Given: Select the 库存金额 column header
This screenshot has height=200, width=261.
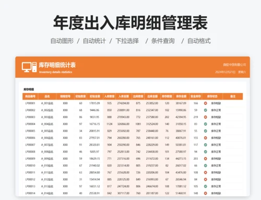Looking at the screenshot, I should coord(181,96).
